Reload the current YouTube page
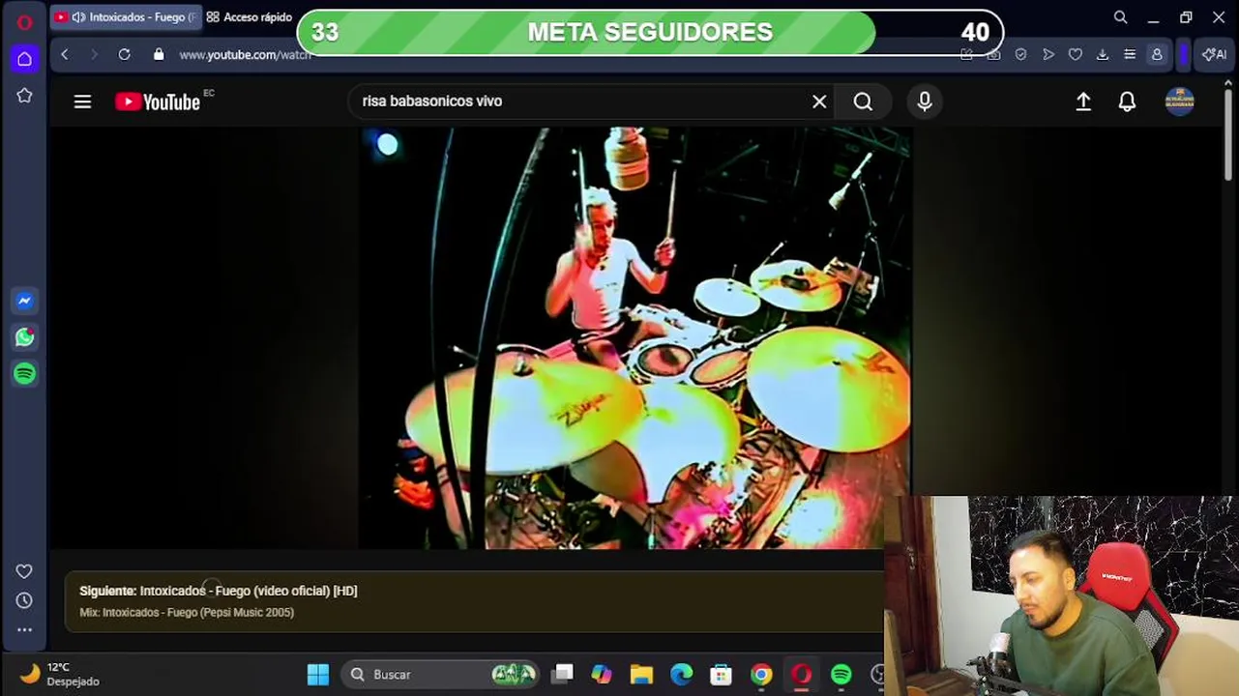 click(x=124, y=55)
